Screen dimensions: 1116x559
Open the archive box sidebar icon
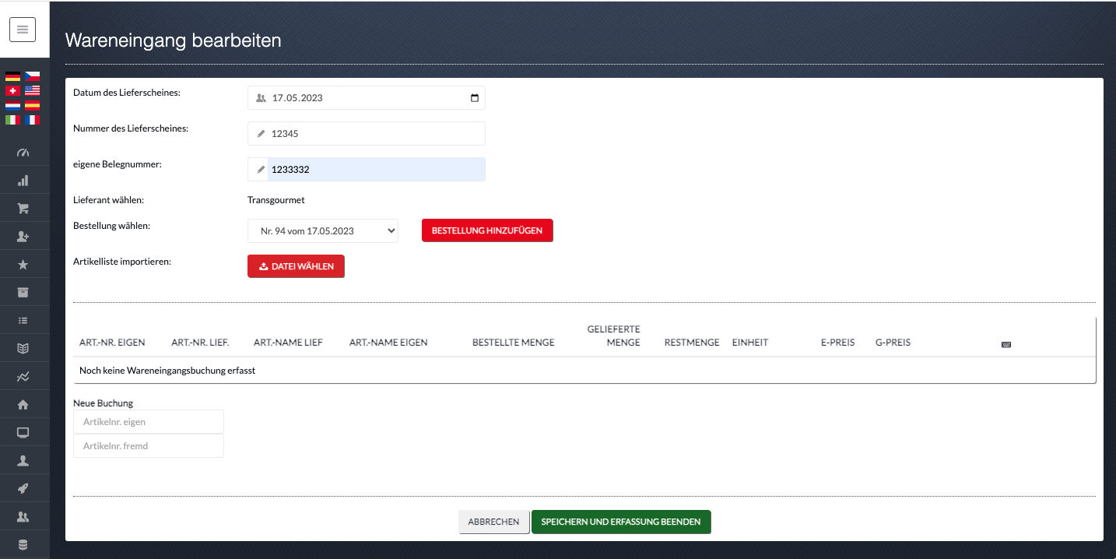click(23, 293)
